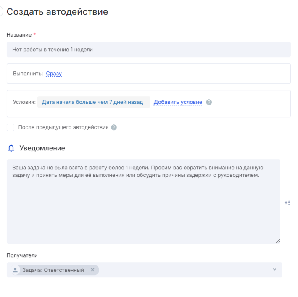
Task: Click the bell icon beside Уведомление
Action: tap(11, 148)
